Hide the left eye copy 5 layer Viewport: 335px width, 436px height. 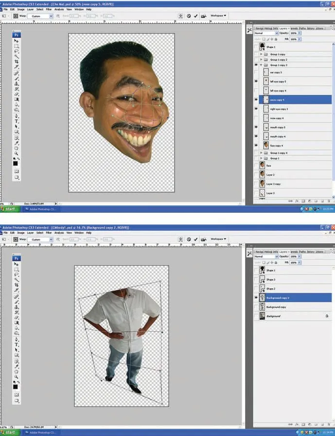point(256,81)
